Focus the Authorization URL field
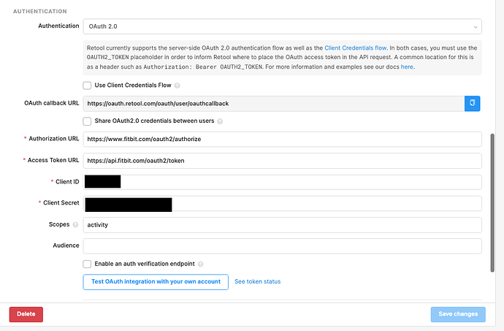 point(282,140)
